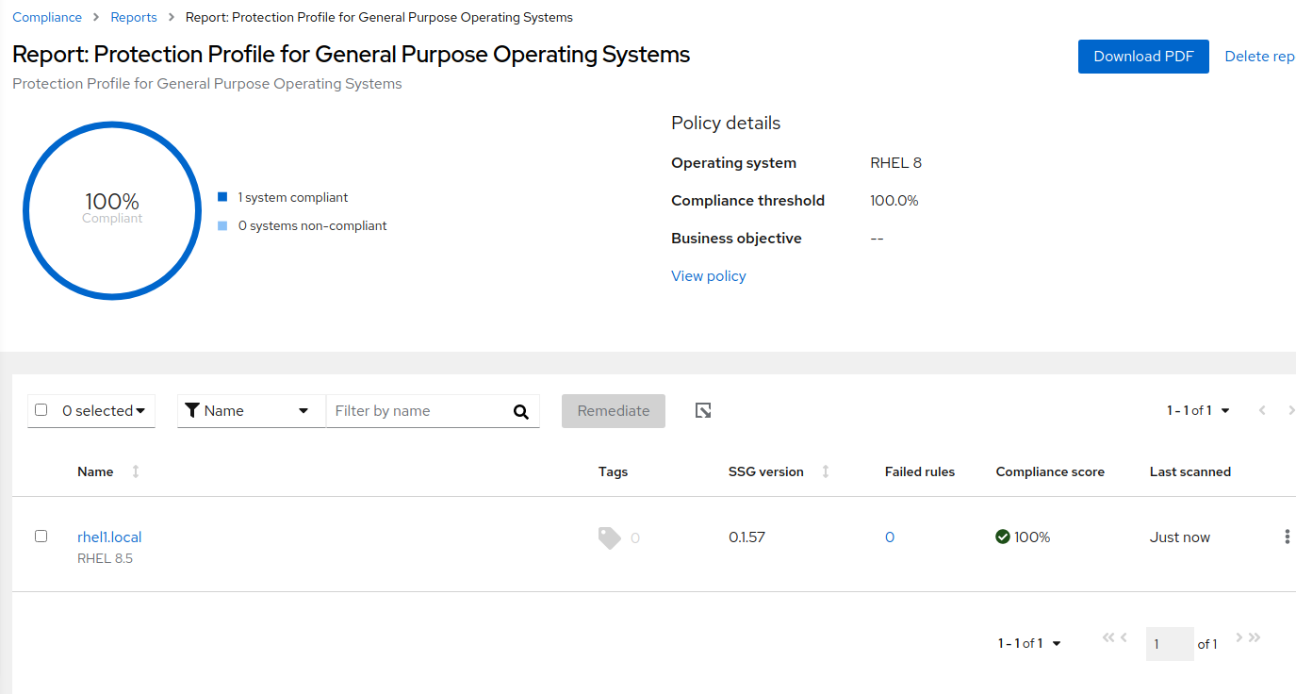Image resolution: width=1296 pixels, height=694 pixels.
Task: Expand the '0 selected' bulk dropdown
Action: 140,411
